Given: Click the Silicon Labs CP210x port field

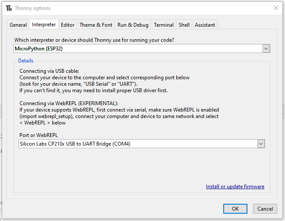Looking at the screenshot, I should coord(137,144).
